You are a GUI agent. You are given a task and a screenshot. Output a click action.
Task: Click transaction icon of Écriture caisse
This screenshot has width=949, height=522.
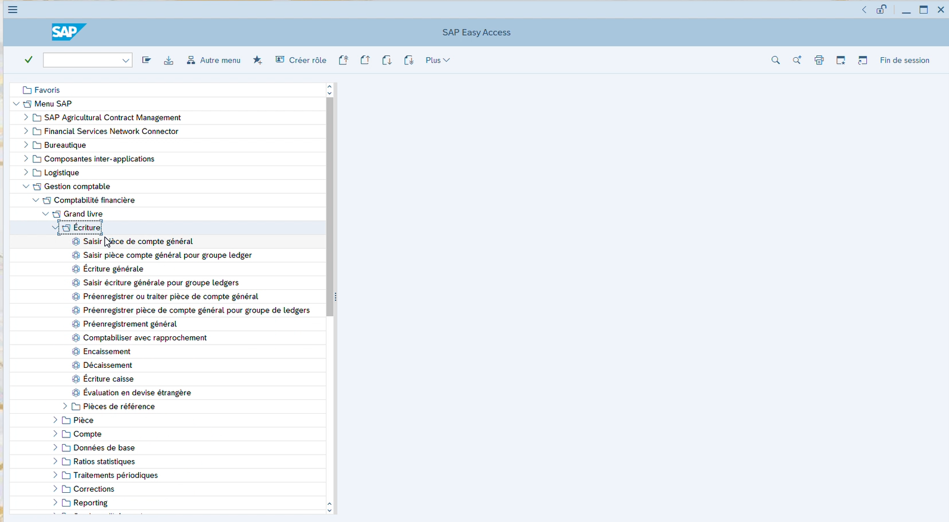76,379
